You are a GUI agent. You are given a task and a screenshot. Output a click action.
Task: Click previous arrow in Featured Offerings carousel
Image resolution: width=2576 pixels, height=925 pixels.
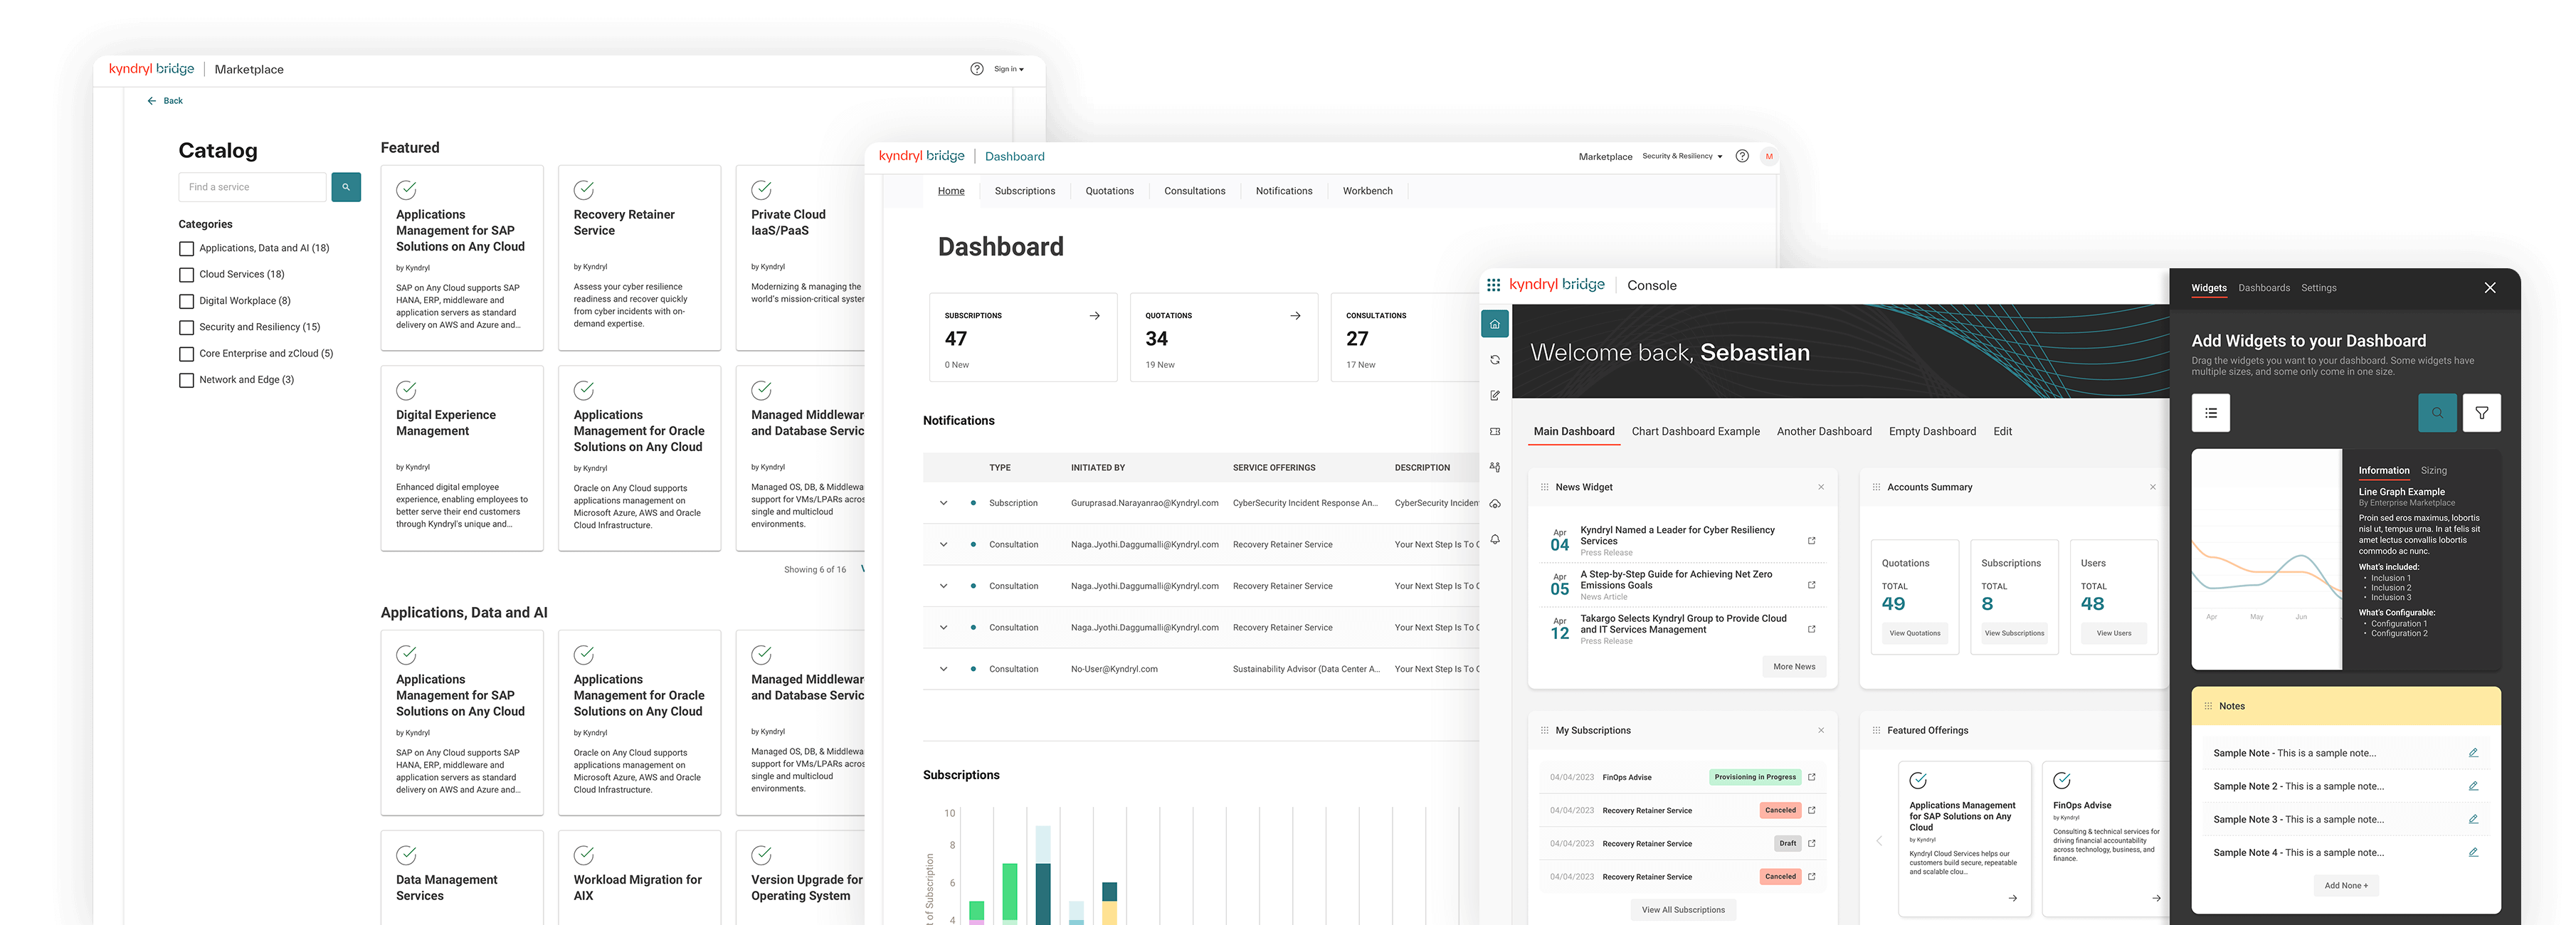tap(1879, 841)
